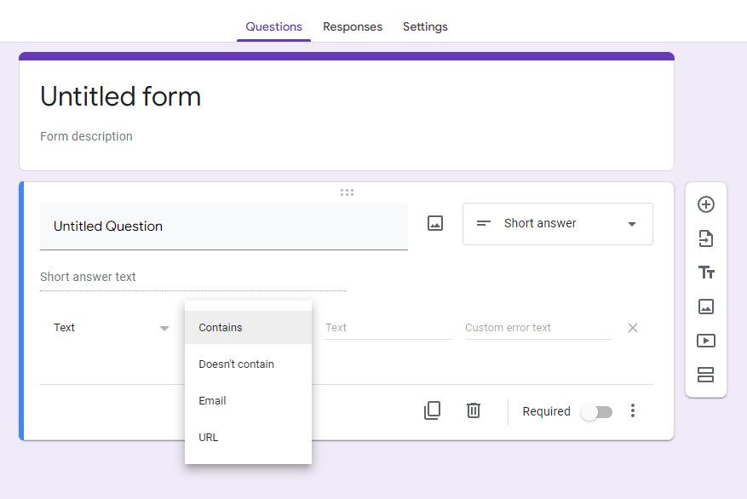Pick the URL validation option

click(x=209, y=437)
